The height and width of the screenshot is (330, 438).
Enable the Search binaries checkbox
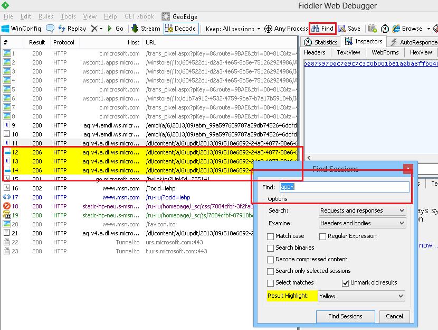(270, 248)
